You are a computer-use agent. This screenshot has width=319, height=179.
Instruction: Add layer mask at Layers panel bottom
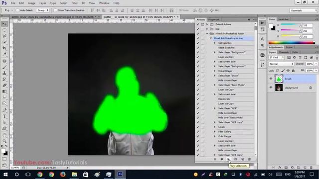pyautogui.click(x=286, y=168)
